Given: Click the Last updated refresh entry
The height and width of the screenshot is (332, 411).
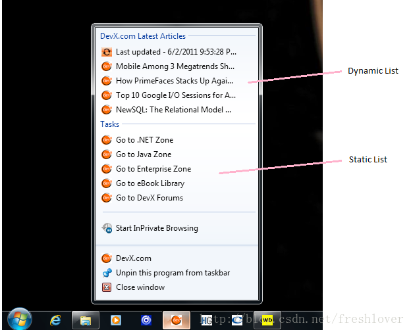Looking at the screenshot, I should click(175, 52).
